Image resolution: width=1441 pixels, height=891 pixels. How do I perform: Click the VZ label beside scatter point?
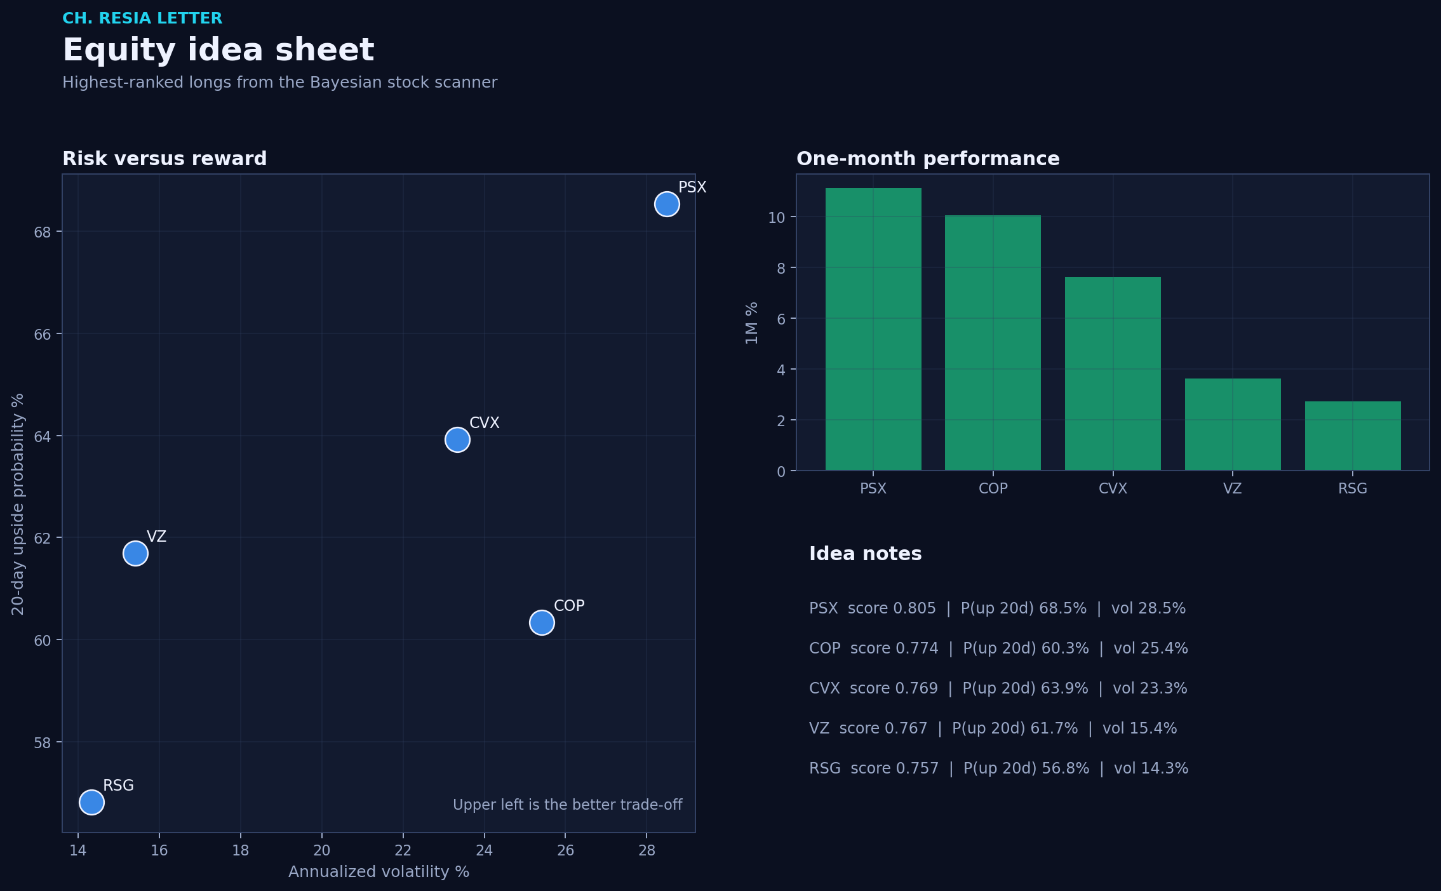[x=156, y=537]
